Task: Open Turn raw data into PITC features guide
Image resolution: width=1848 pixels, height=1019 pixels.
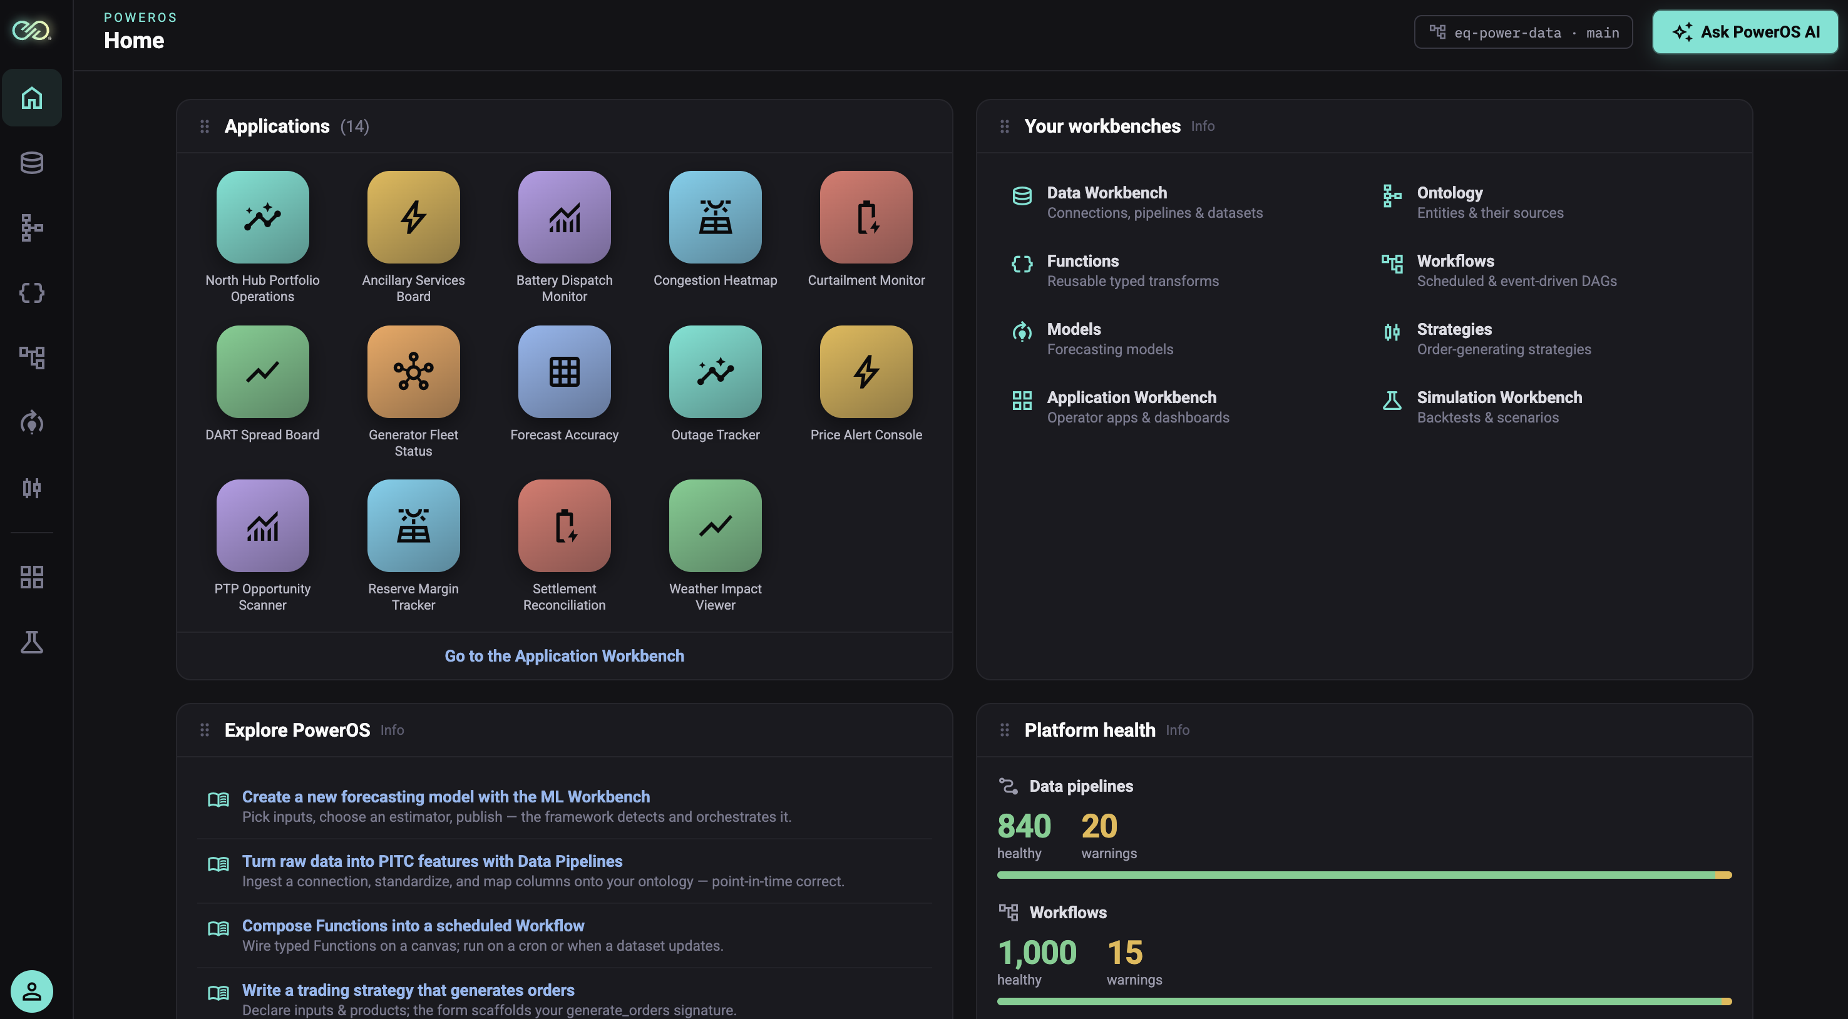Action: pyautogui.click(x=433, y=861)
